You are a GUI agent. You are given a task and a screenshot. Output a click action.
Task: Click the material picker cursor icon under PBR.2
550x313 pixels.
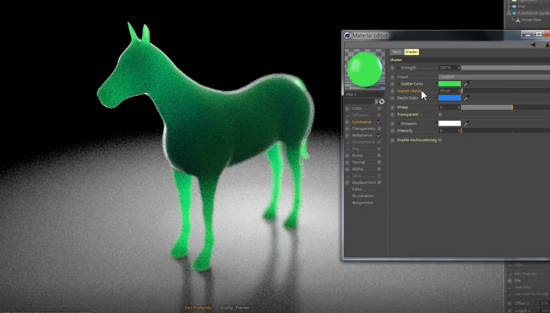pyautogui.click(x=382, y=102)
